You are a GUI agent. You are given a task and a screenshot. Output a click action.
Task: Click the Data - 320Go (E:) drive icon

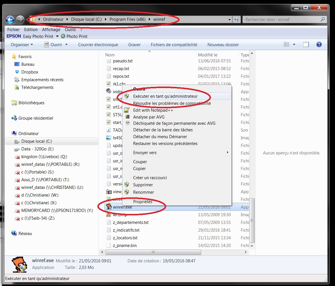tap(17, 149)
